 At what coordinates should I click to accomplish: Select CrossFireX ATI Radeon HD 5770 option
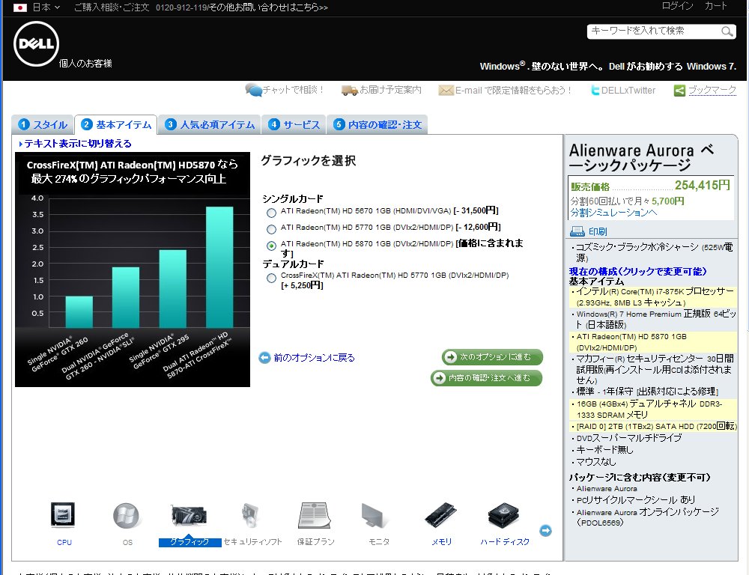click(271, 278)
